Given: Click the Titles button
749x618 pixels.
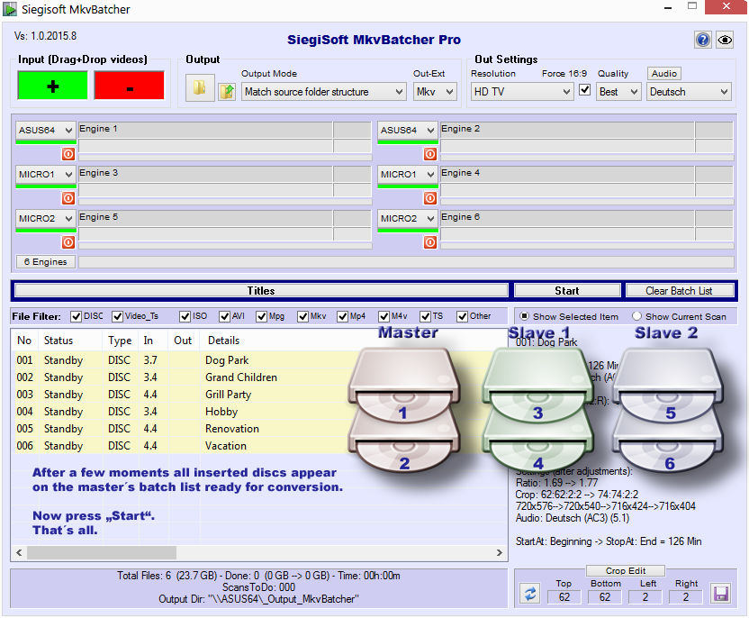Looking at the screenshot, I should [x=261, y=291].
